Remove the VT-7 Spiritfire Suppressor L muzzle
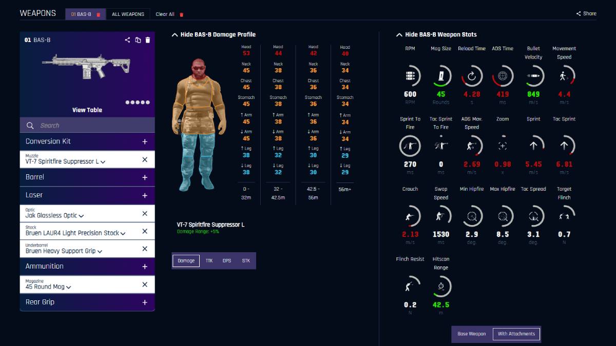The image size is (616, 346). click(x=144, y=159)
